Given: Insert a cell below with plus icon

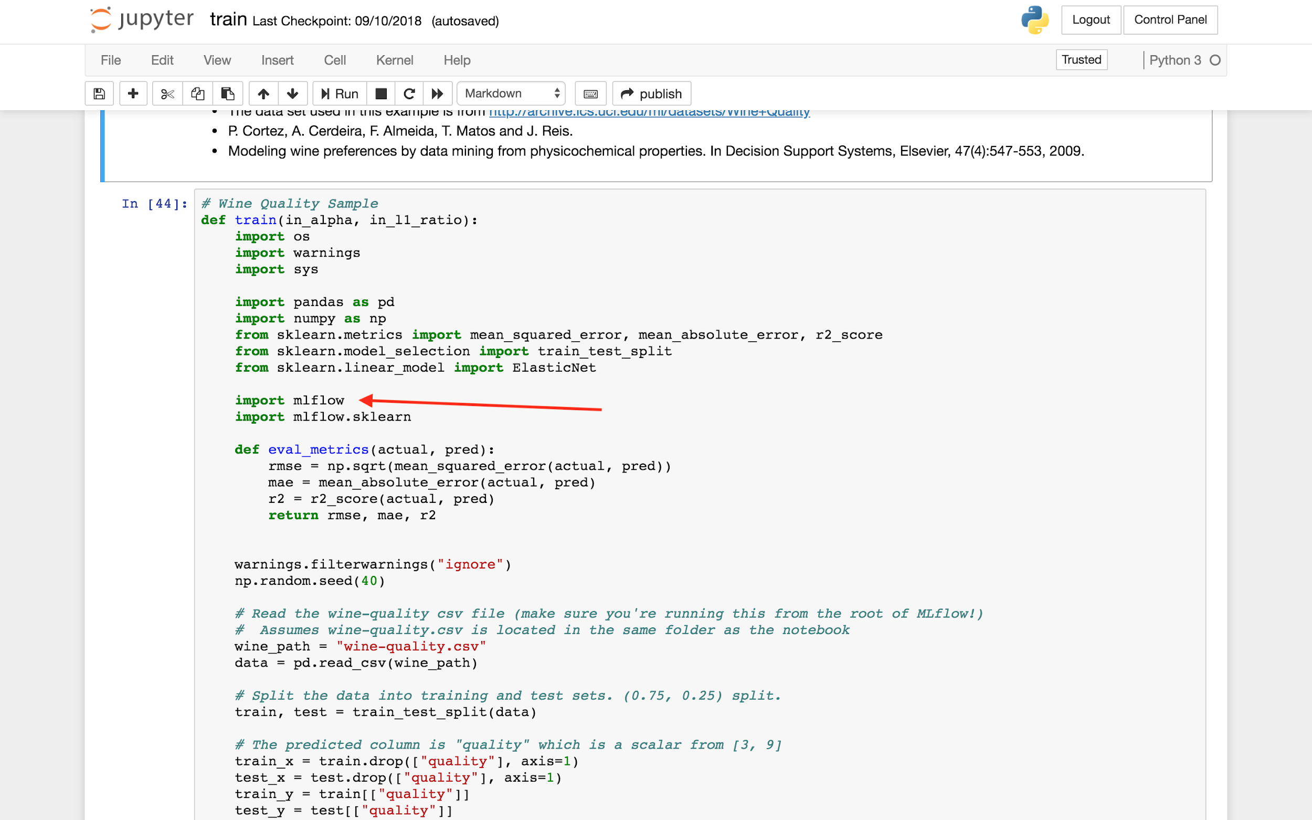Looking at the screenshot, I should point(133,94).
